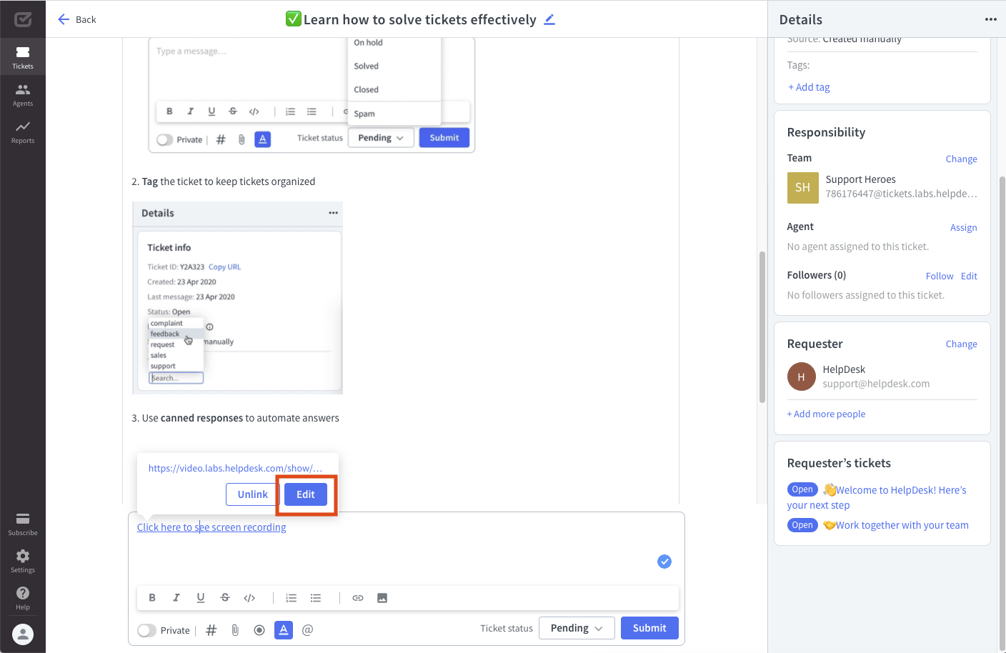
Task: Apply strikethrough formatting in reply editor
Action: coord(225,598)
